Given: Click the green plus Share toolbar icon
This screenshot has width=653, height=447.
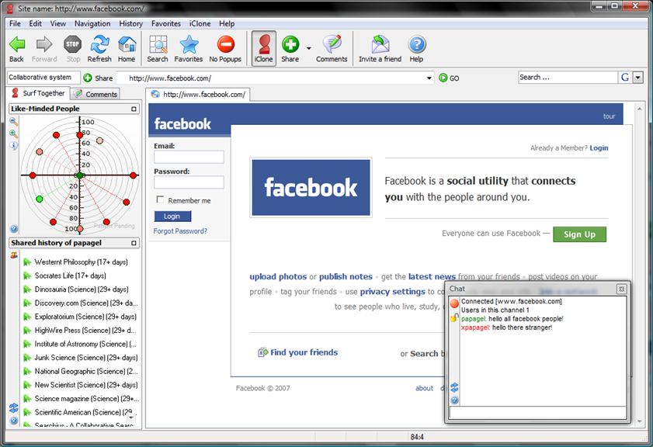Looking at the screenshot, I should 290,49.
